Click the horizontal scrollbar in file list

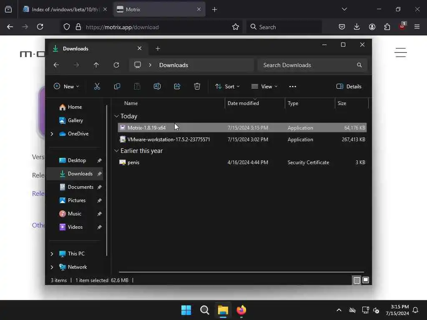(241, 272)
